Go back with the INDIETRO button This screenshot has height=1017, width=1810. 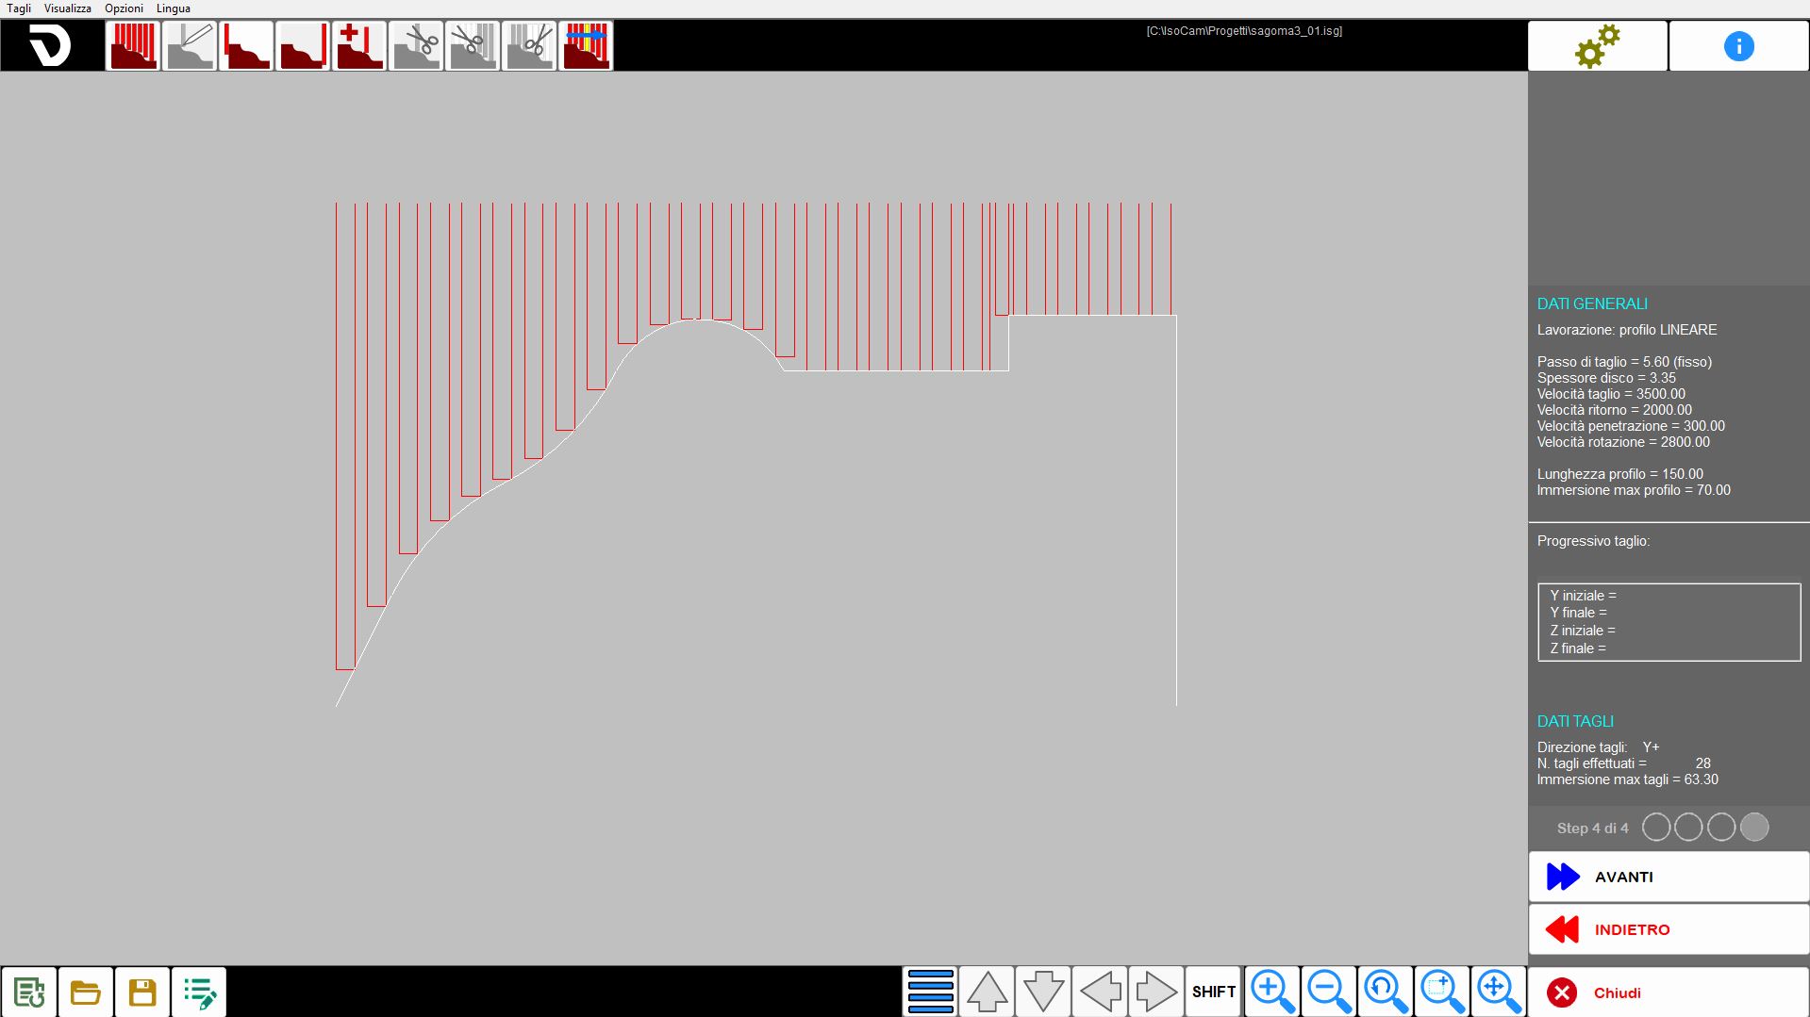point(1669,929)
